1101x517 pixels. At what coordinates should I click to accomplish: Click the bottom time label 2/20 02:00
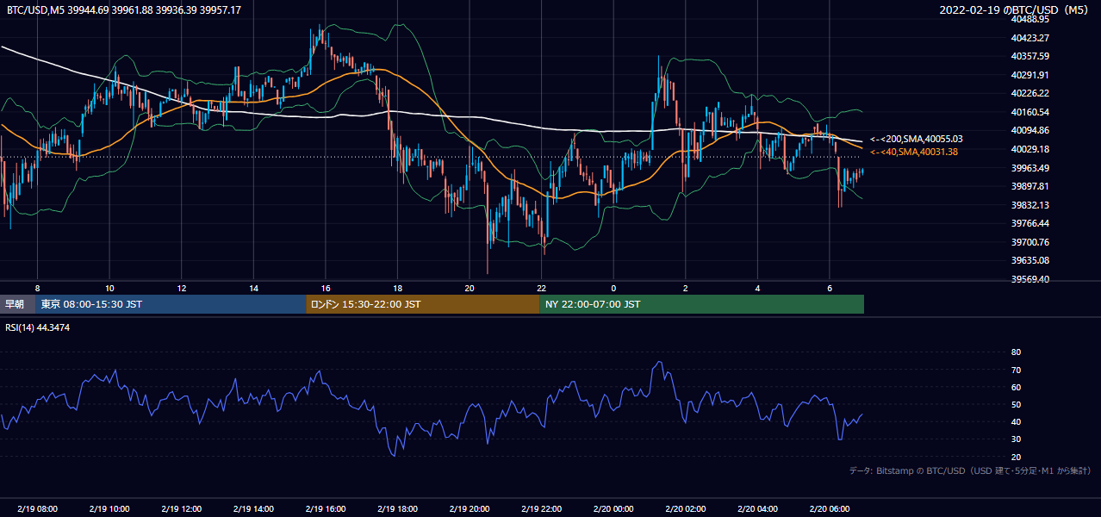(x=685, y=509)
